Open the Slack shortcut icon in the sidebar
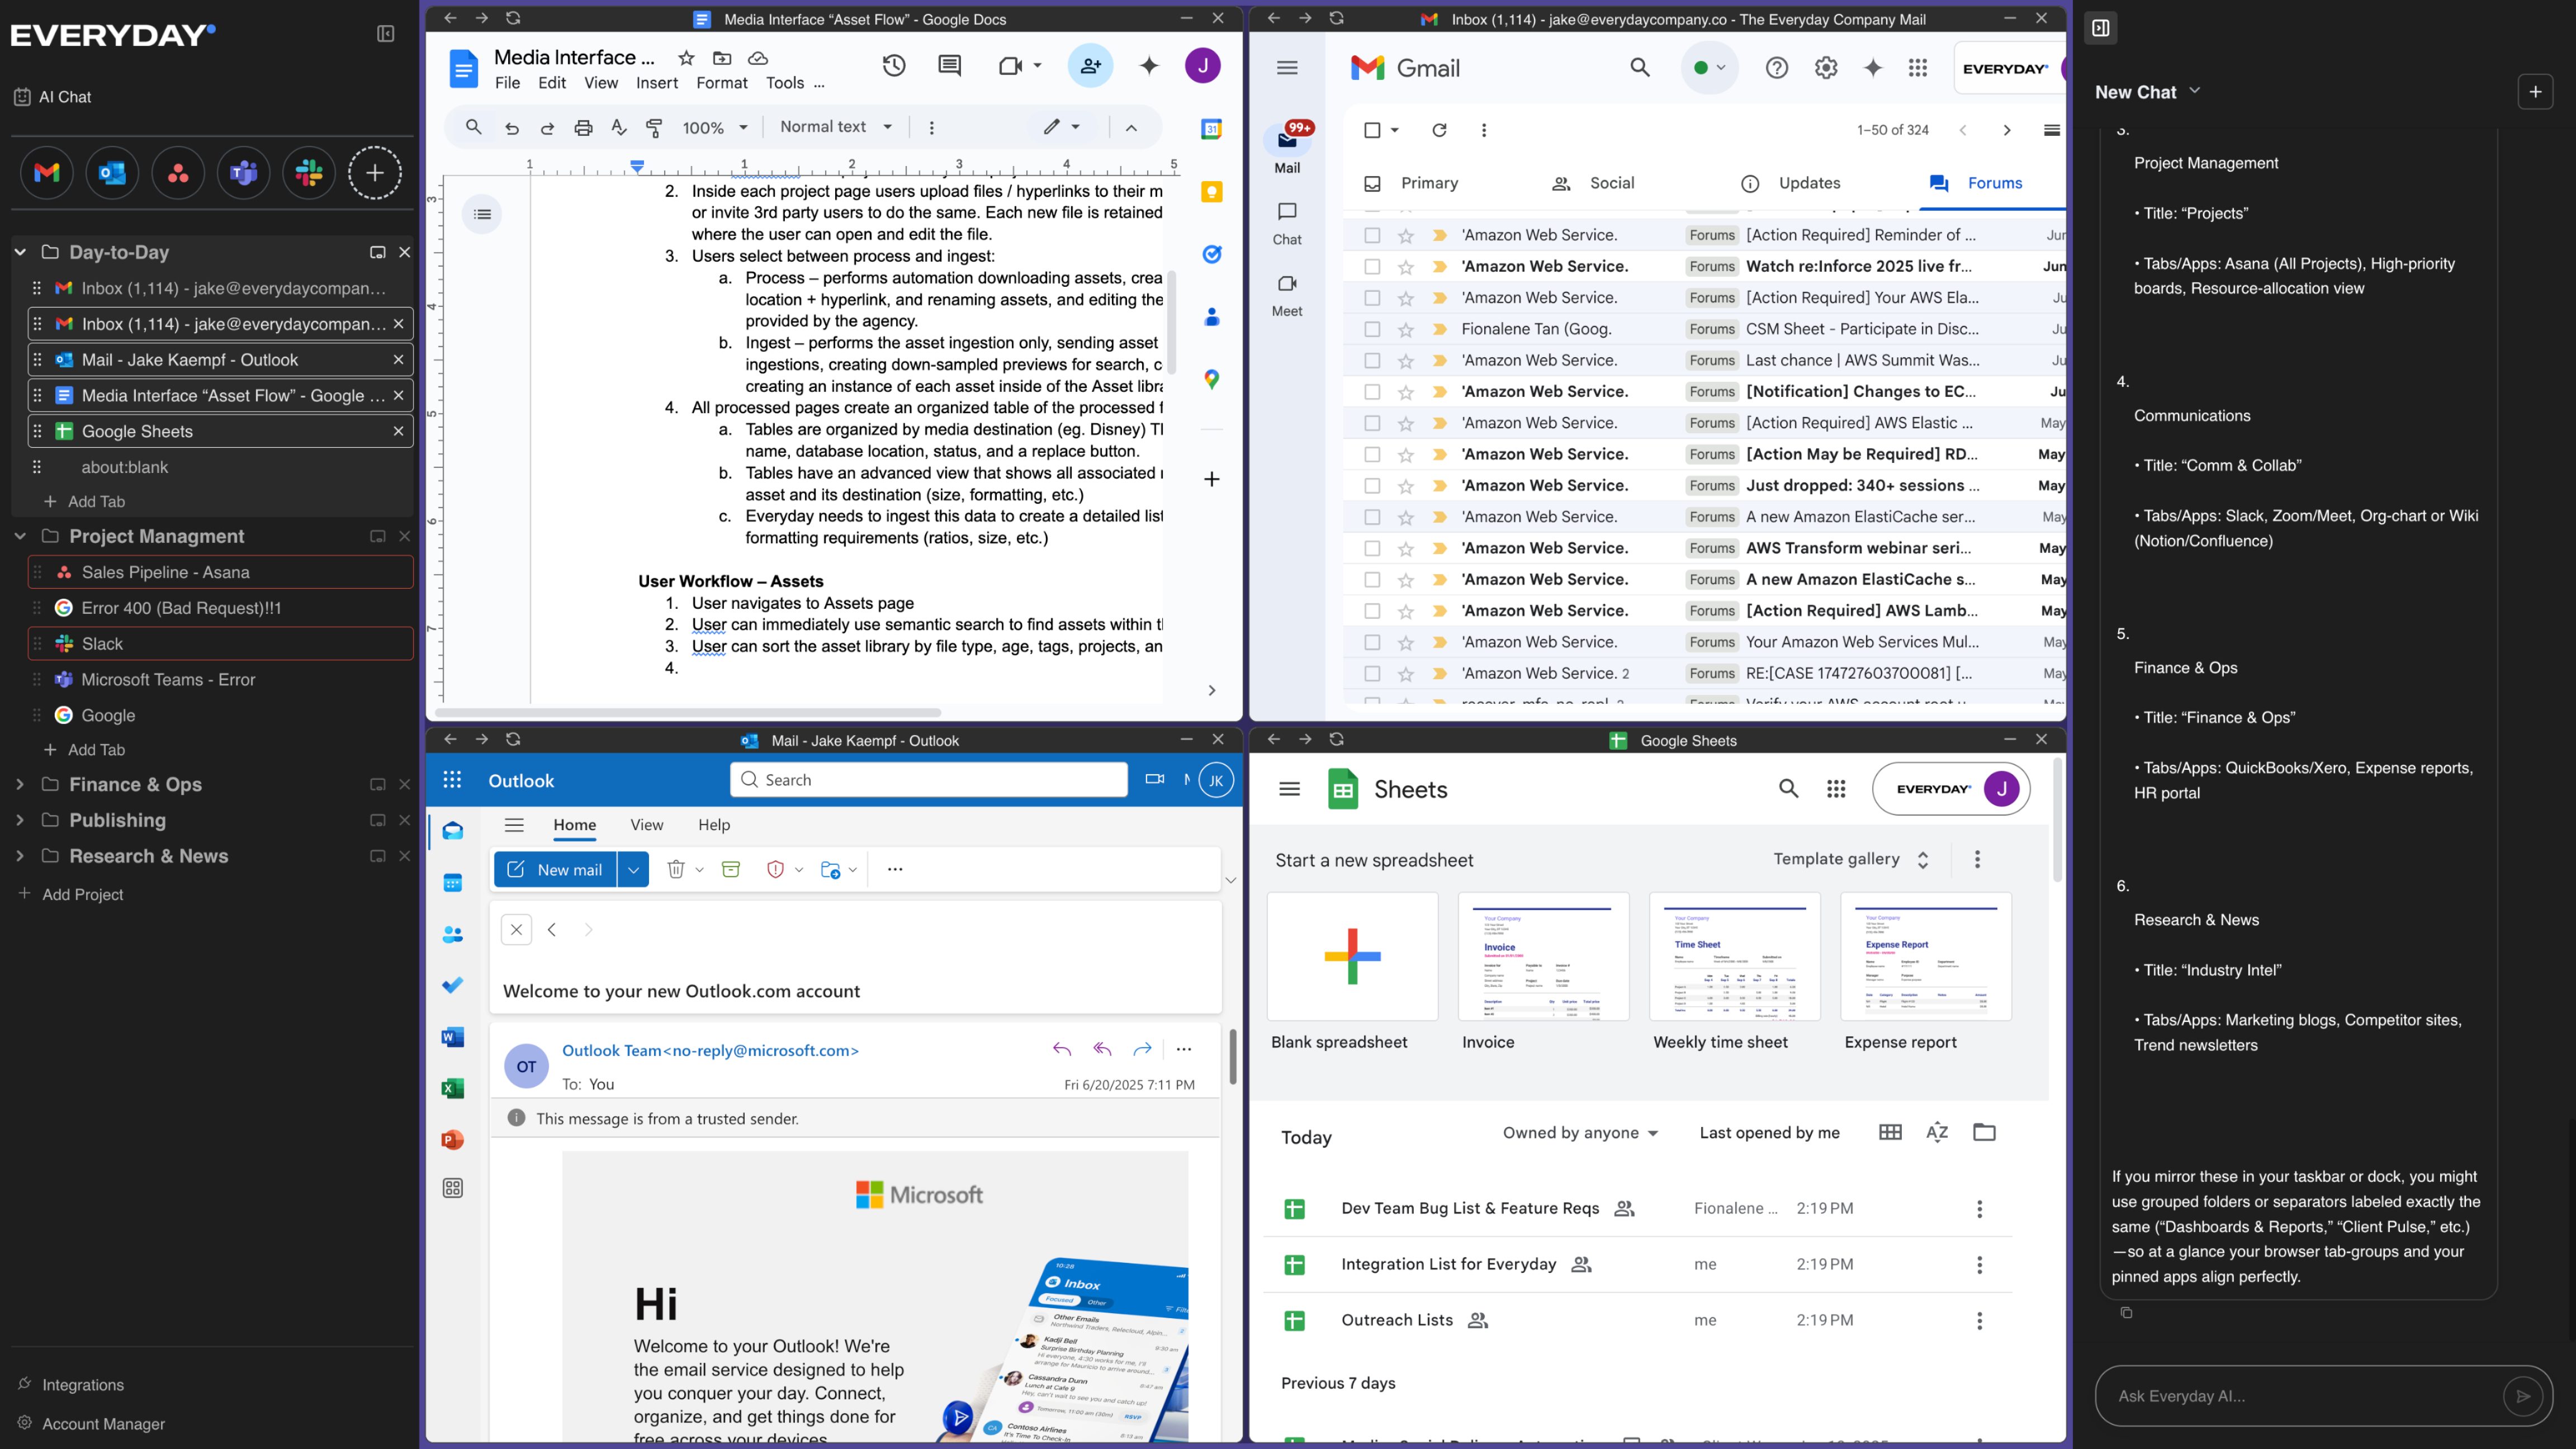The image size is (2576, 1449). (309, 173)
